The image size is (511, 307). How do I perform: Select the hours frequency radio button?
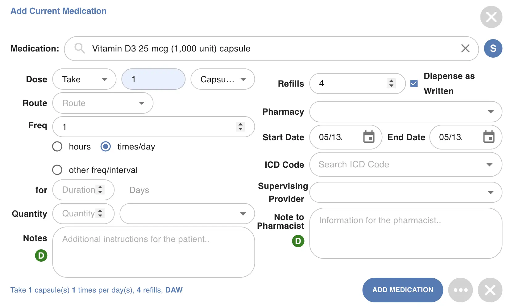tap(57, 146)
